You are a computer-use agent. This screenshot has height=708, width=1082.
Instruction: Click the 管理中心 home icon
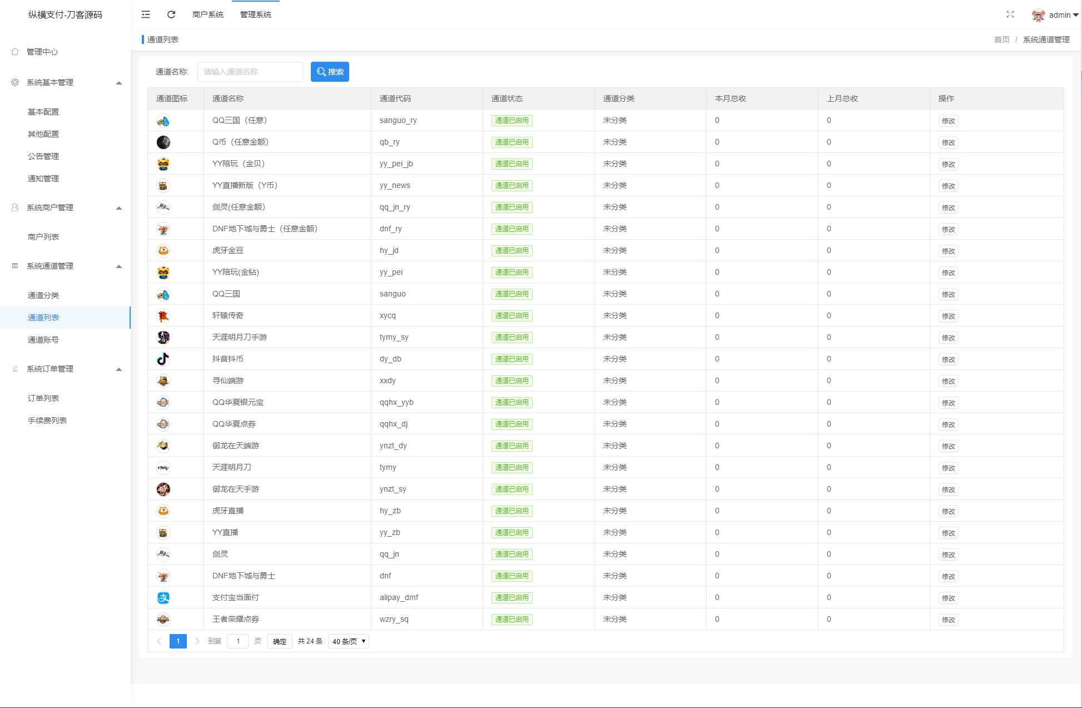click(15, 52)
